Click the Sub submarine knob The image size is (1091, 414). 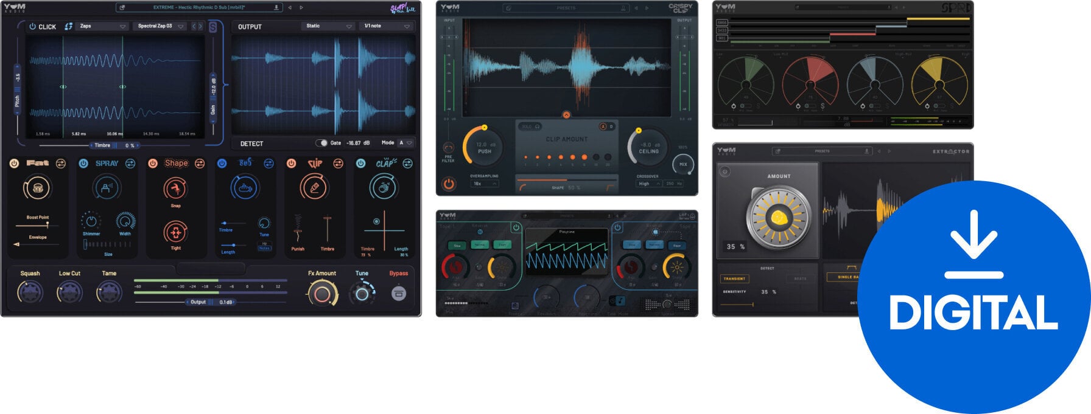245,188
